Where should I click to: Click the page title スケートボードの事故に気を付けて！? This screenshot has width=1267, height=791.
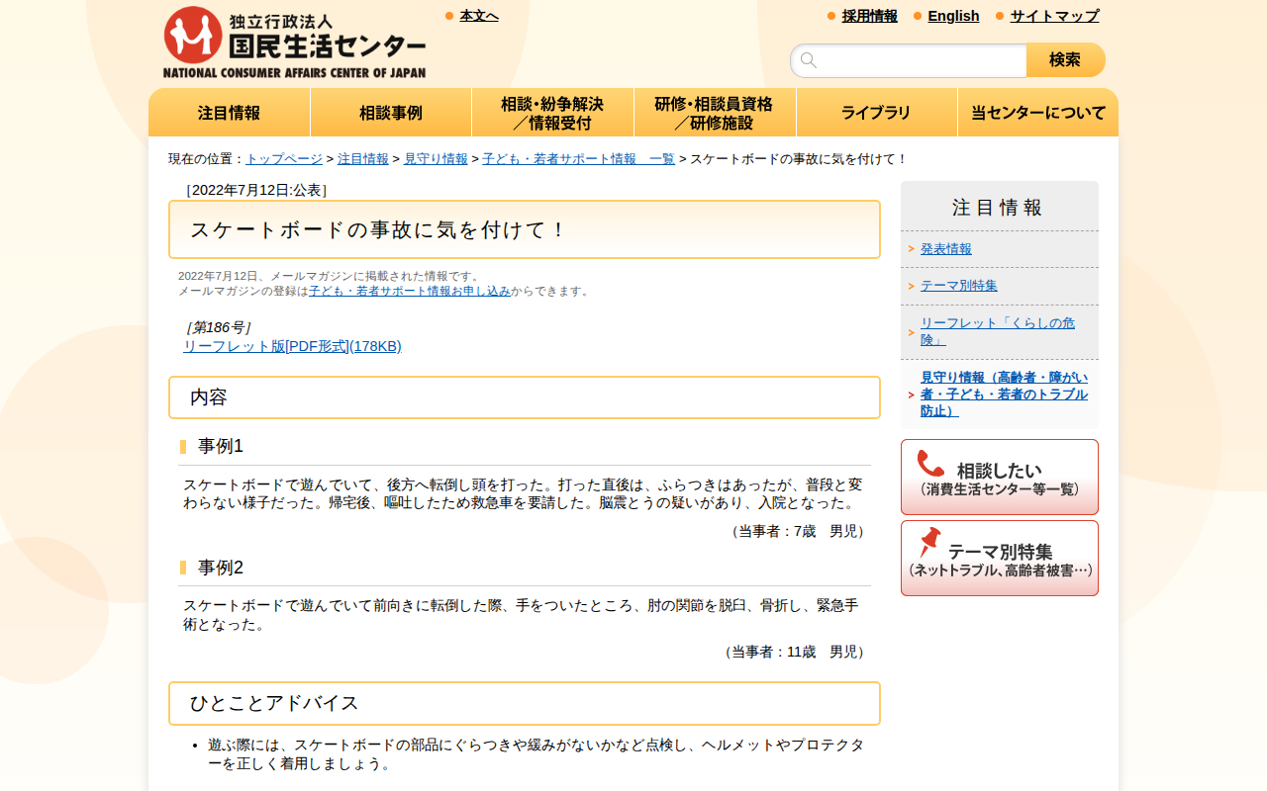point(525,229)
